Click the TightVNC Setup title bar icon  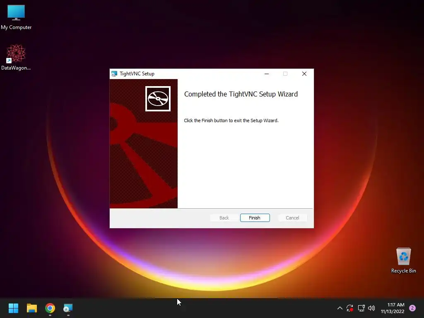pos(114,74)
